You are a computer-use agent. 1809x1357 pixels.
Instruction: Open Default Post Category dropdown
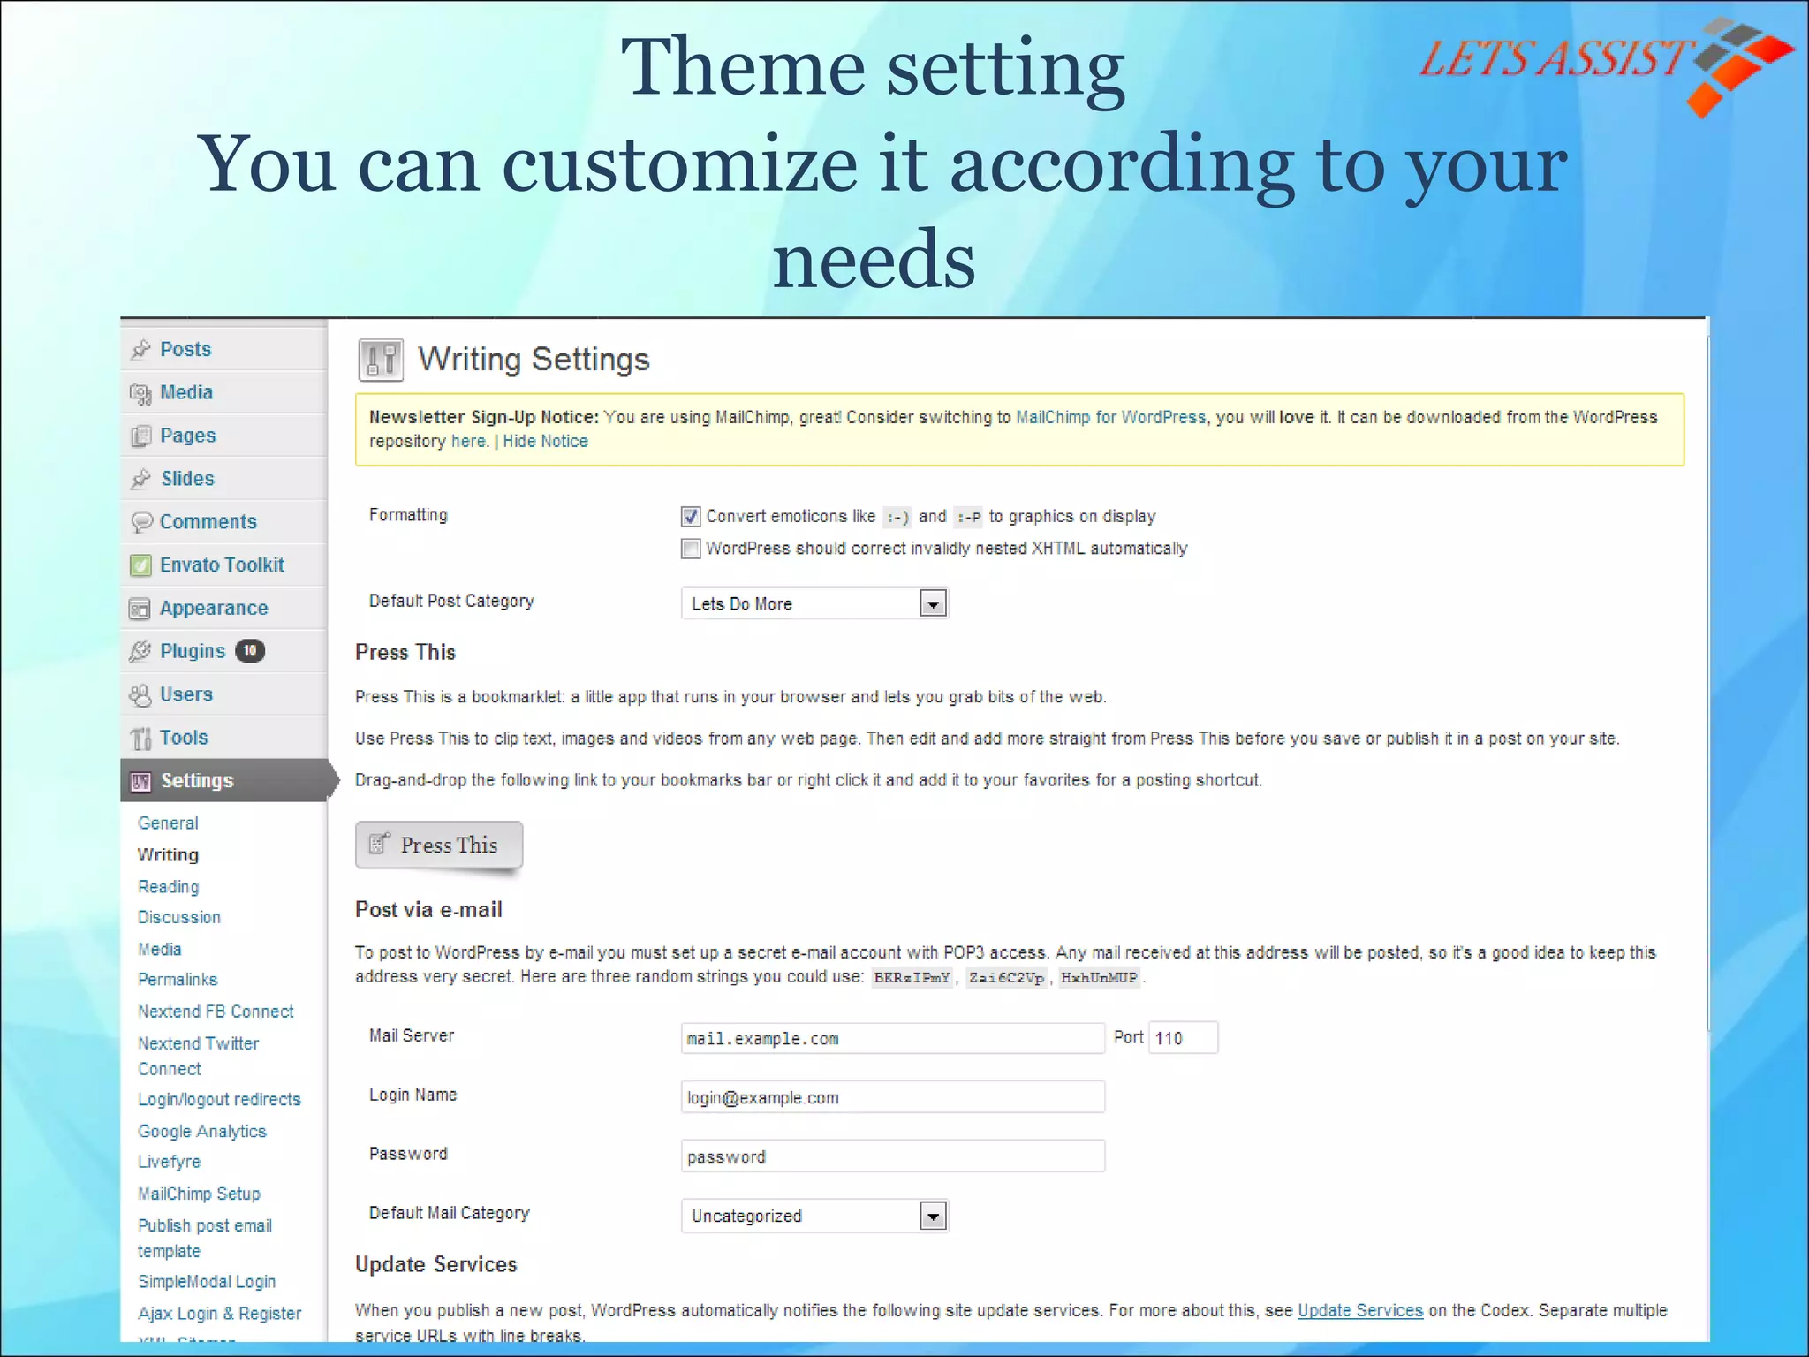point(814,603)
